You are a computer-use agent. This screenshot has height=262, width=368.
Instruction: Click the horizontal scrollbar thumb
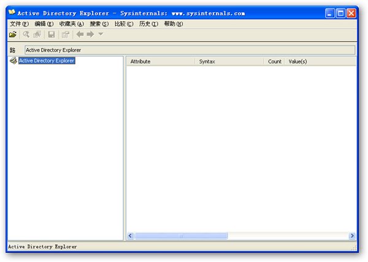[181, 236]
